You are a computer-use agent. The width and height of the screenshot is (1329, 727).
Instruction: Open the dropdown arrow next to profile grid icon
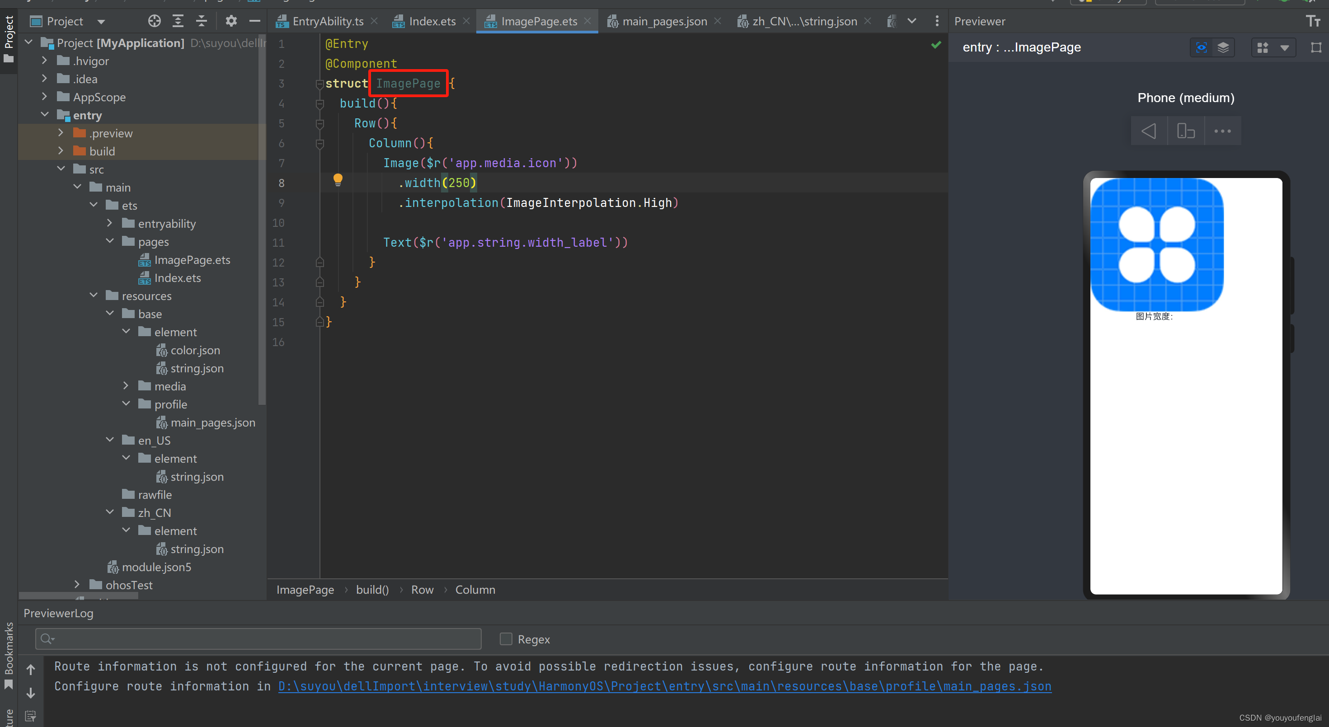(1285, 48)
